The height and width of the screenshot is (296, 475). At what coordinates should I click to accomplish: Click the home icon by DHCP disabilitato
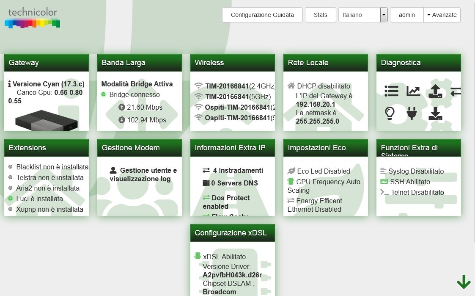pos(291,86)
